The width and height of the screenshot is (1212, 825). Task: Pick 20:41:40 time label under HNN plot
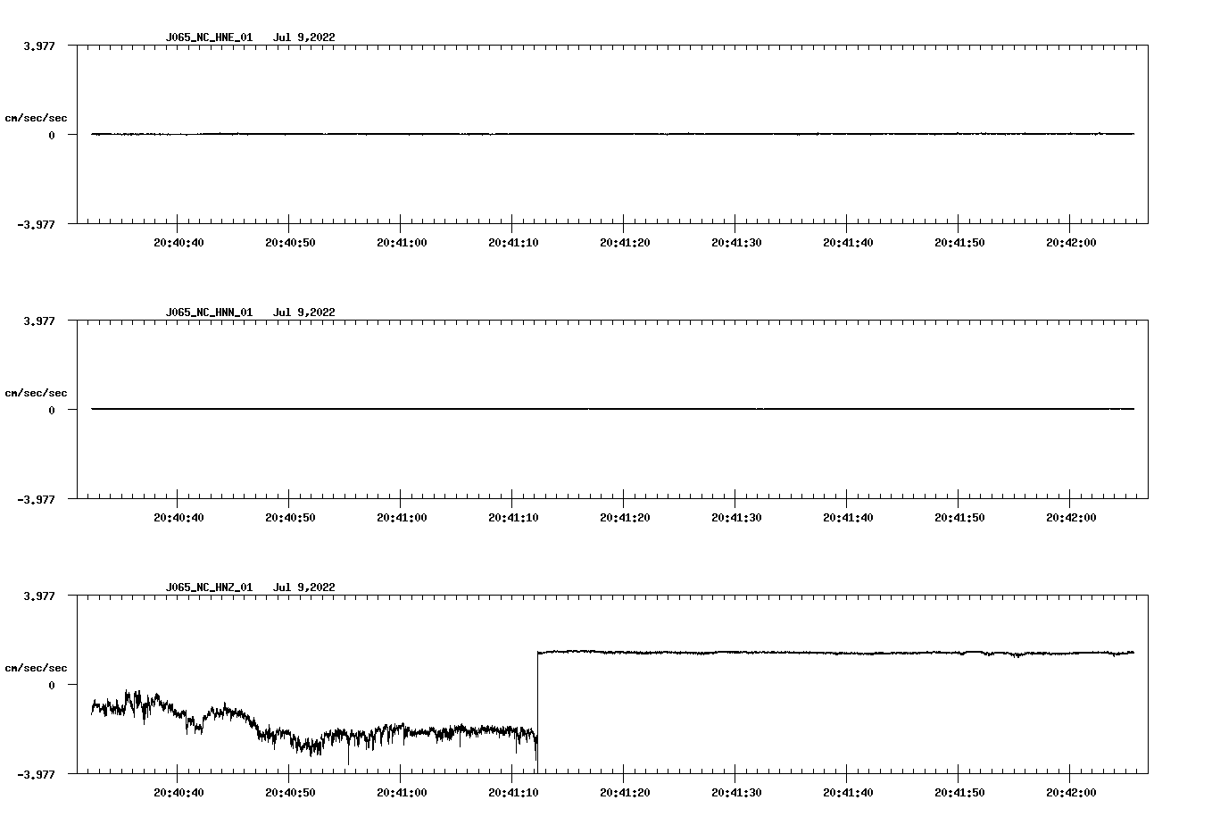[x=848, y=517]
